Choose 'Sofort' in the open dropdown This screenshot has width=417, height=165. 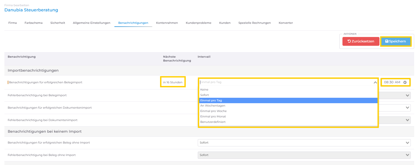pyautogui.click(x=204, y=95)
